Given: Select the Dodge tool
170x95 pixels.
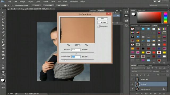Looking at the screenshot, I should (3, 55).
